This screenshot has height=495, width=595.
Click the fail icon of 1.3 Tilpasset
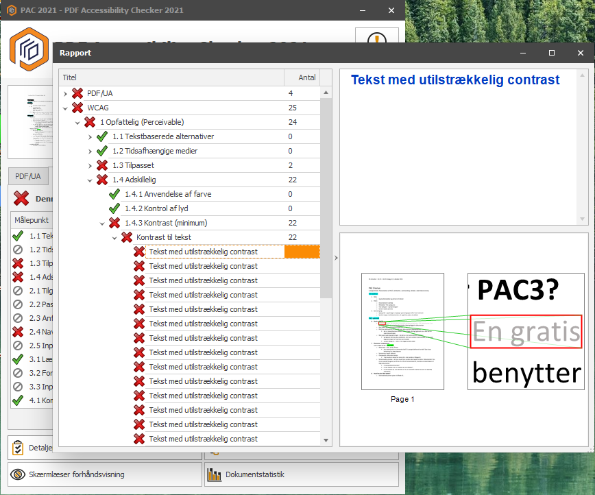102,165
